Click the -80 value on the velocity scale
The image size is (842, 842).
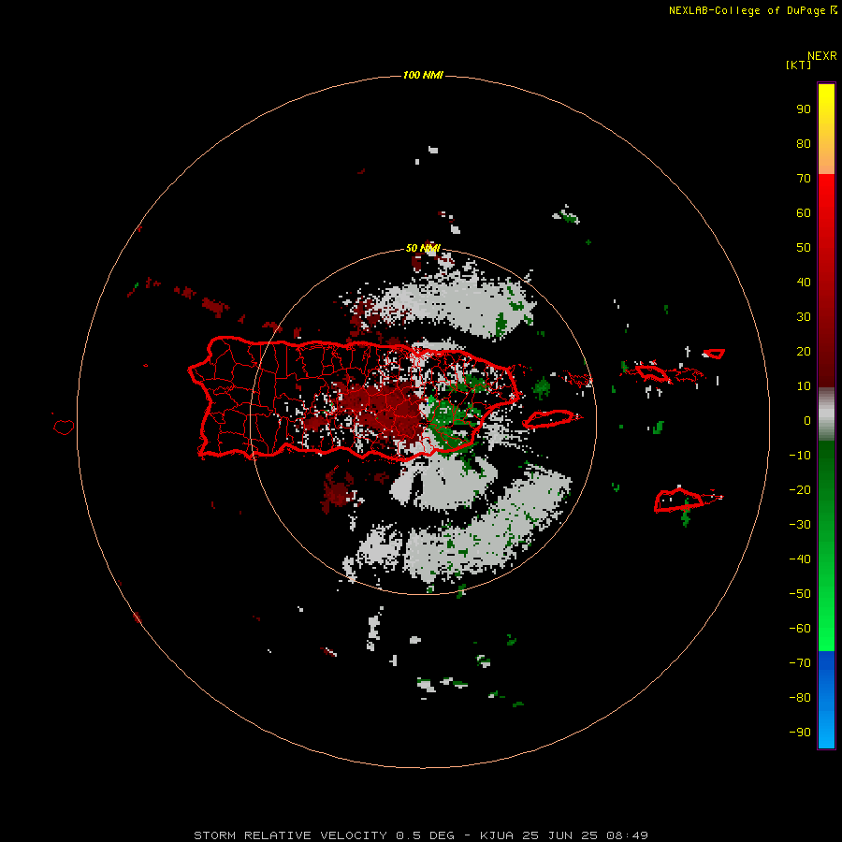[x=800, y=698]
